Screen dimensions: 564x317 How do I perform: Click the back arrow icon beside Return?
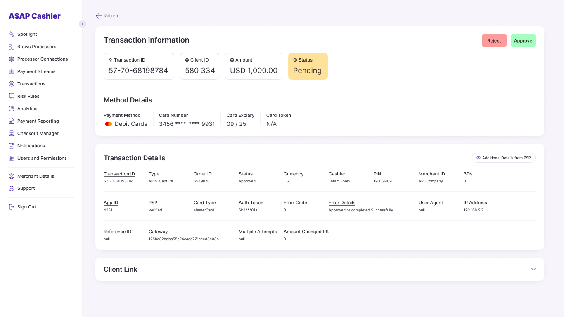pyautogui.click(x=99, y=16)
